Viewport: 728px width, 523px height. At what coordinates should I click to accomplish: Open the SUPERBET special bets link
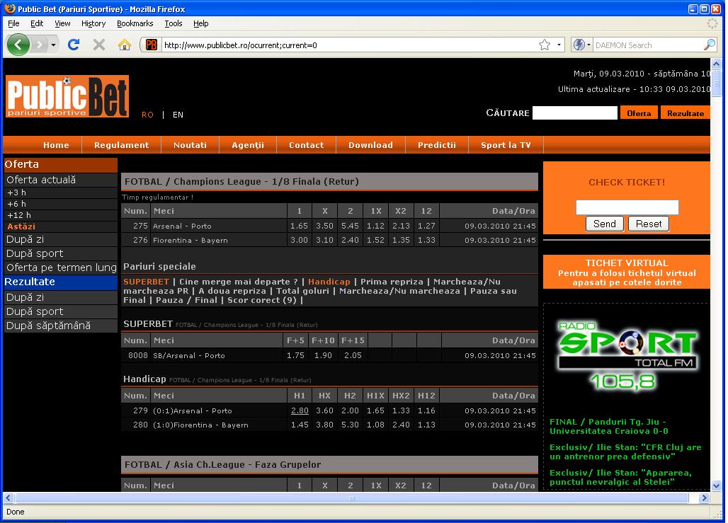click(x=147, y=282)
